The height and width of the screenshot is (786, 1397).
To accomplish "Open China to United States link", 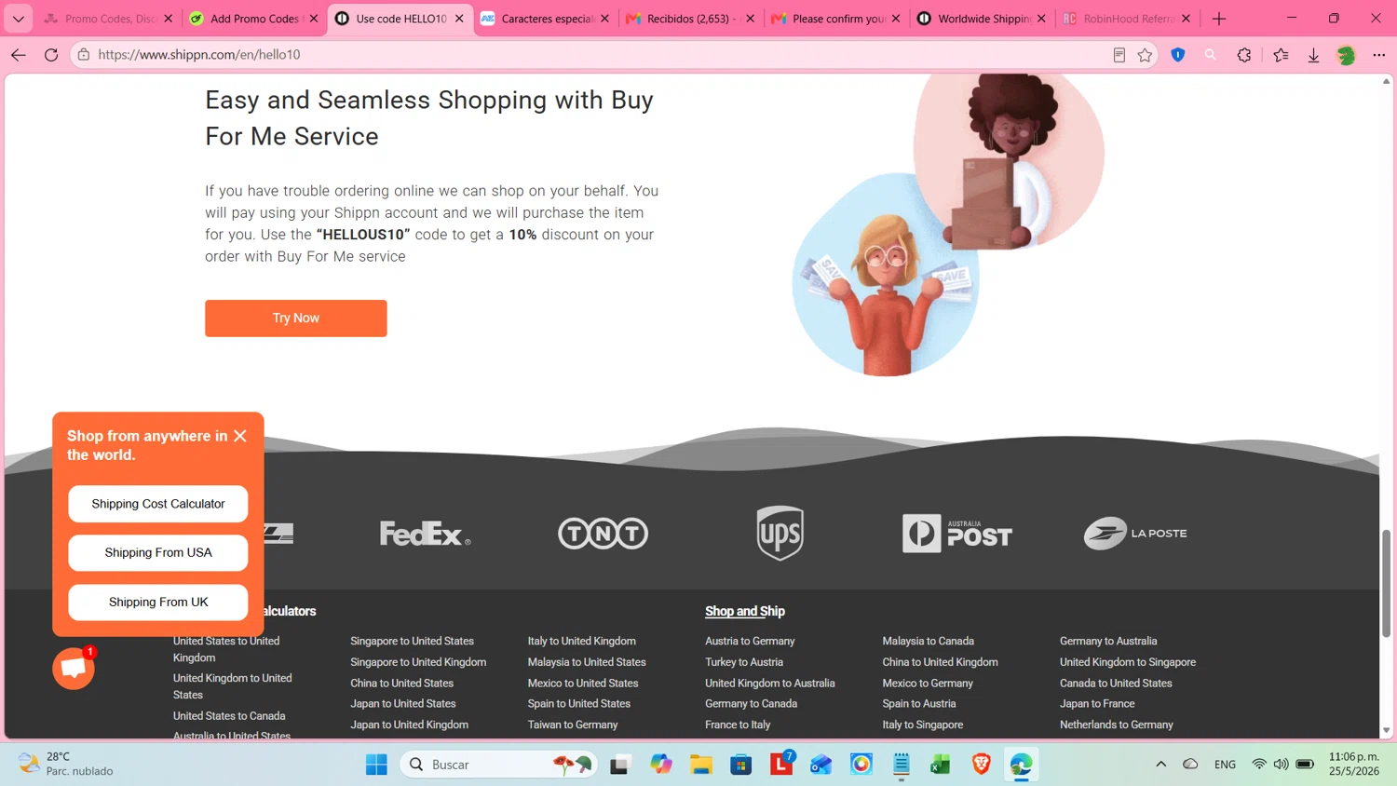I will [x=402, y=684].
